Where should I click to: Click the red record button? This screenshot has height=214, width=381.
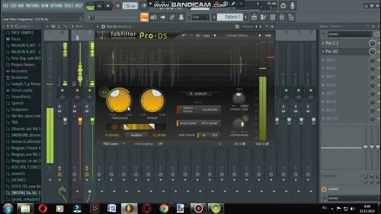(x=118, y=5)
